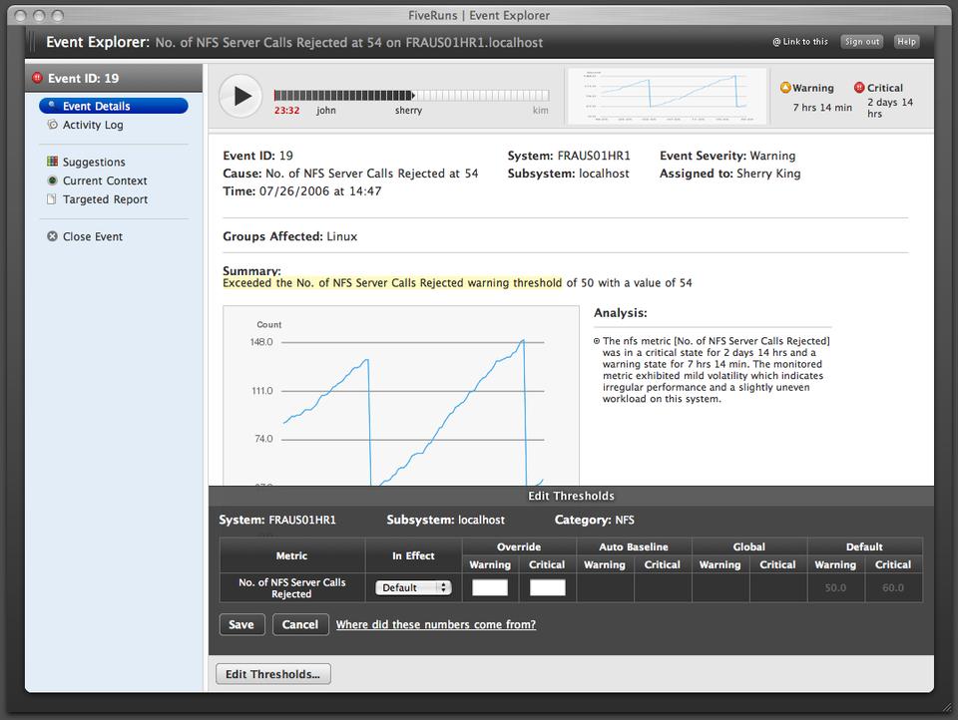Open 'Where did these numbers come from?' link
This screenshot has width=958, height=720.
tap(435, 624)
